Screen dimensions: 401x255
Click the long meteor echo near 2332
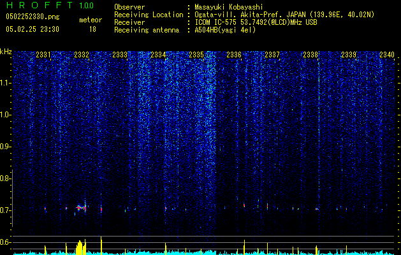click(81, 208)
